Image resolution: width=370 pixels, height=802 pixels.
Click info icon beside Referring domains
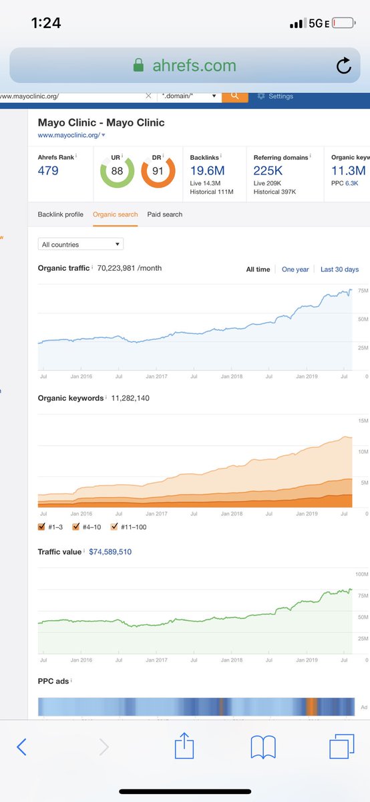(311, 156)
